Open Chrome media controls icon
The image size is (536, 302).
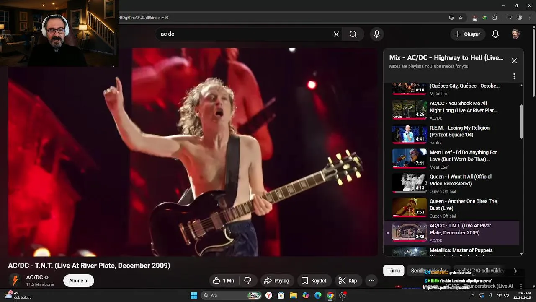(x=510, y=18)
